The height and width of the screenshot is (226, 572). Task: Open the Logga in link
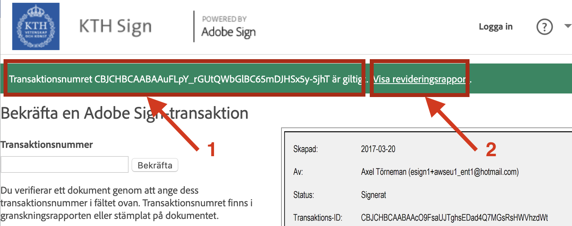click(x=496, y=27)
